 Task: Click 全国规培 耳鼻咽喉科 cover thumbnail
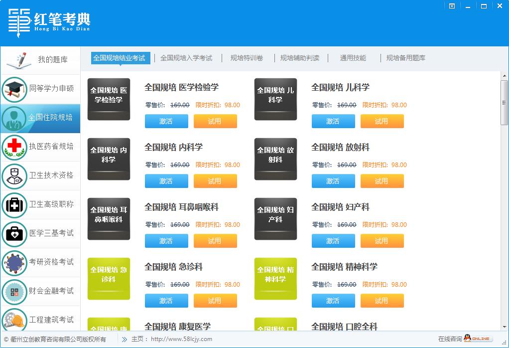point(109,219)
